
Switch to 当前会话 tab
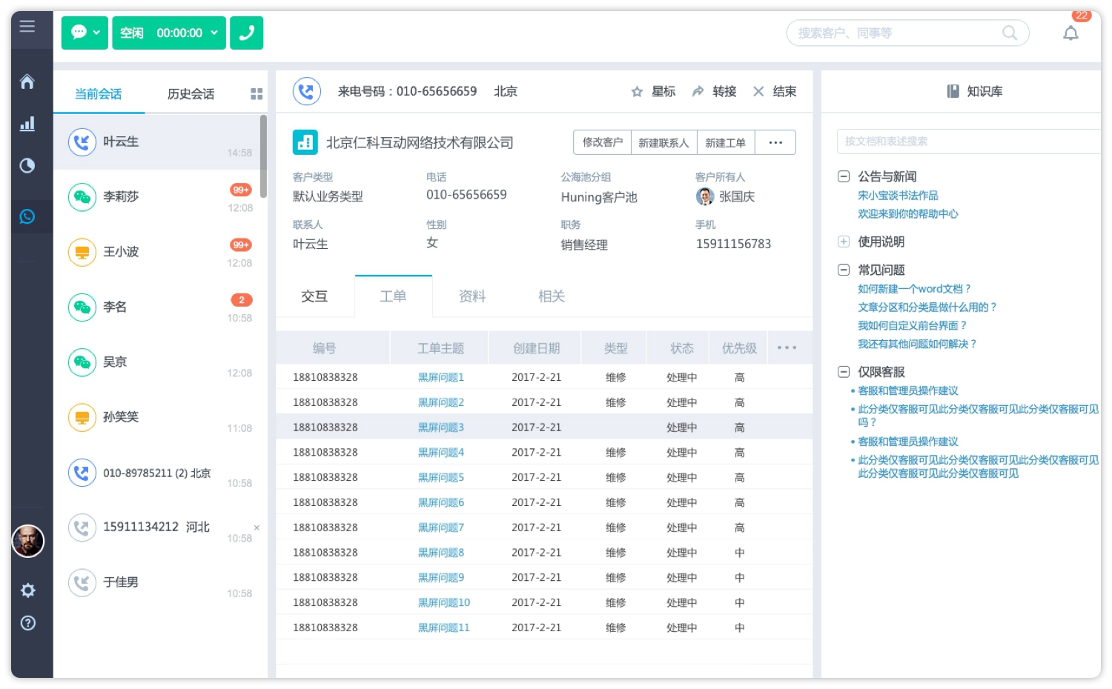coord(99,94)
